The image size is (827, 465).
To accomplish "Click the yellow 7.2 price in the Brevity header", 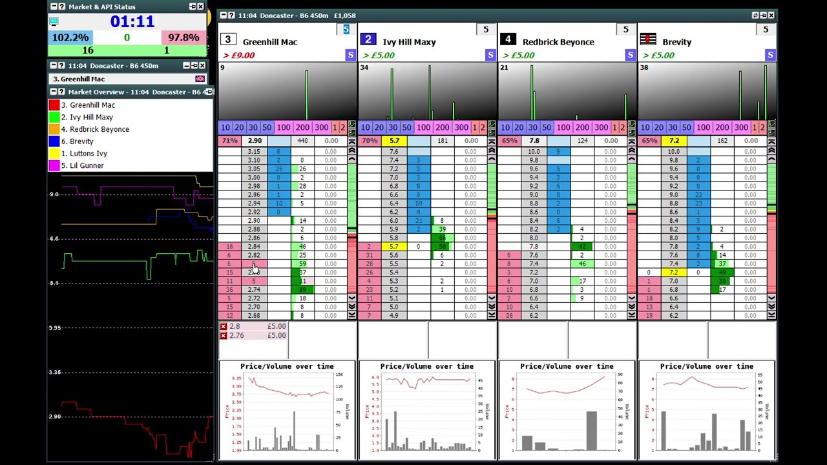I will coord(674,141).
